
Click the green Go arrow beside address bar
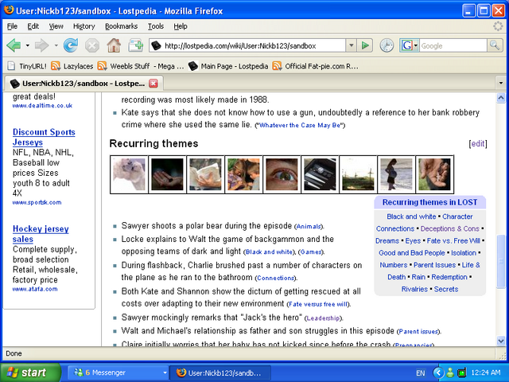pos(365,45)
